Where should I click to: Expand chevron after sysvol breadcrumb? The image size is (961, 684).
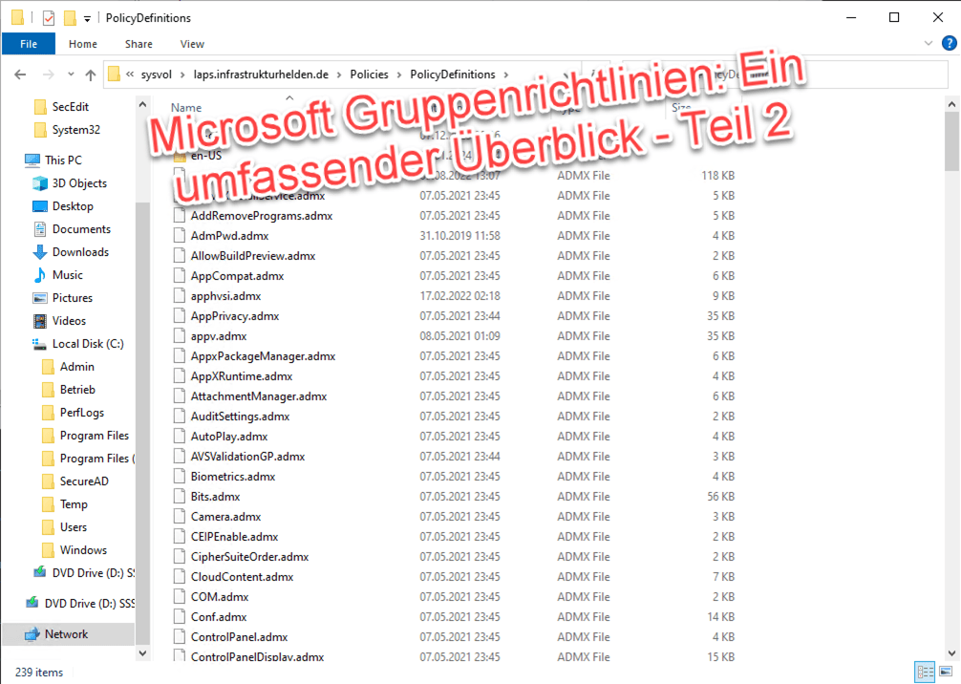182,75
